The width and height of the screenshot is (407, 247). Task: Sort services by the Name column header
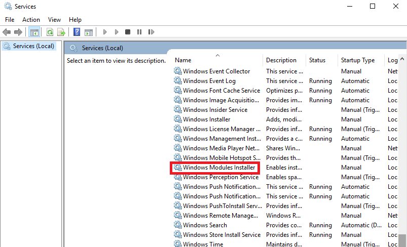[x=183, y=60]
